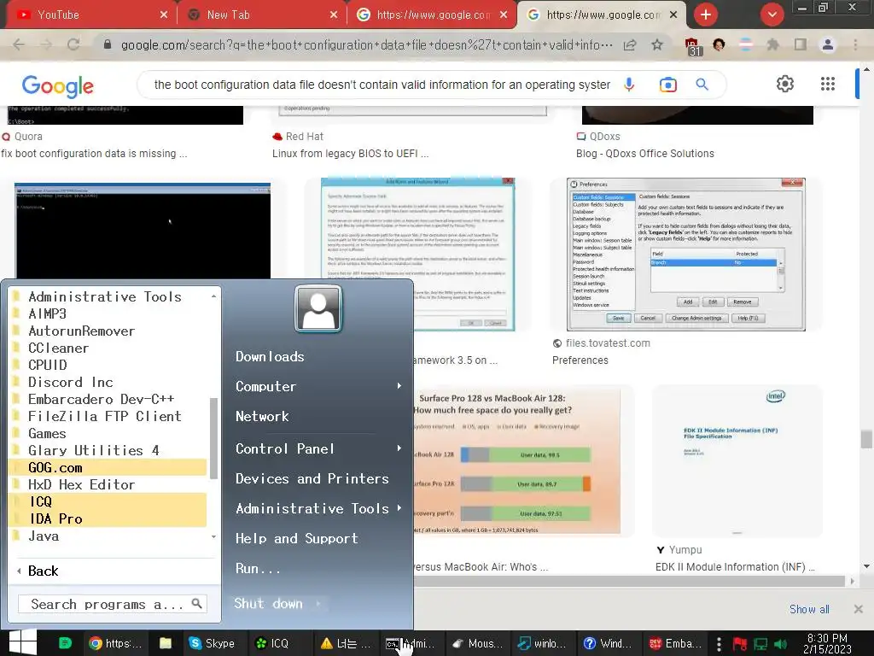
Task: Open Downloads from the Start menu
Action: [x=270, y=356]
